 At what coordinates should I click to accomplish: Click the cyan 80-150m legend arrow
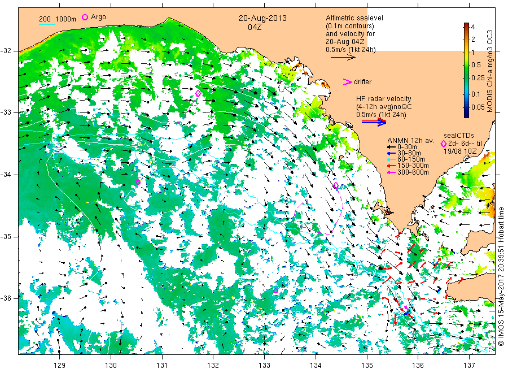coord(391,159)
